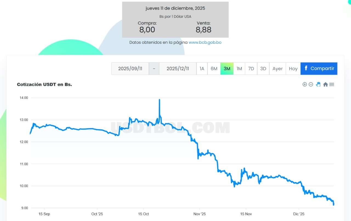
Task: Switch to the 7D tab
Action: coord(251,69)
